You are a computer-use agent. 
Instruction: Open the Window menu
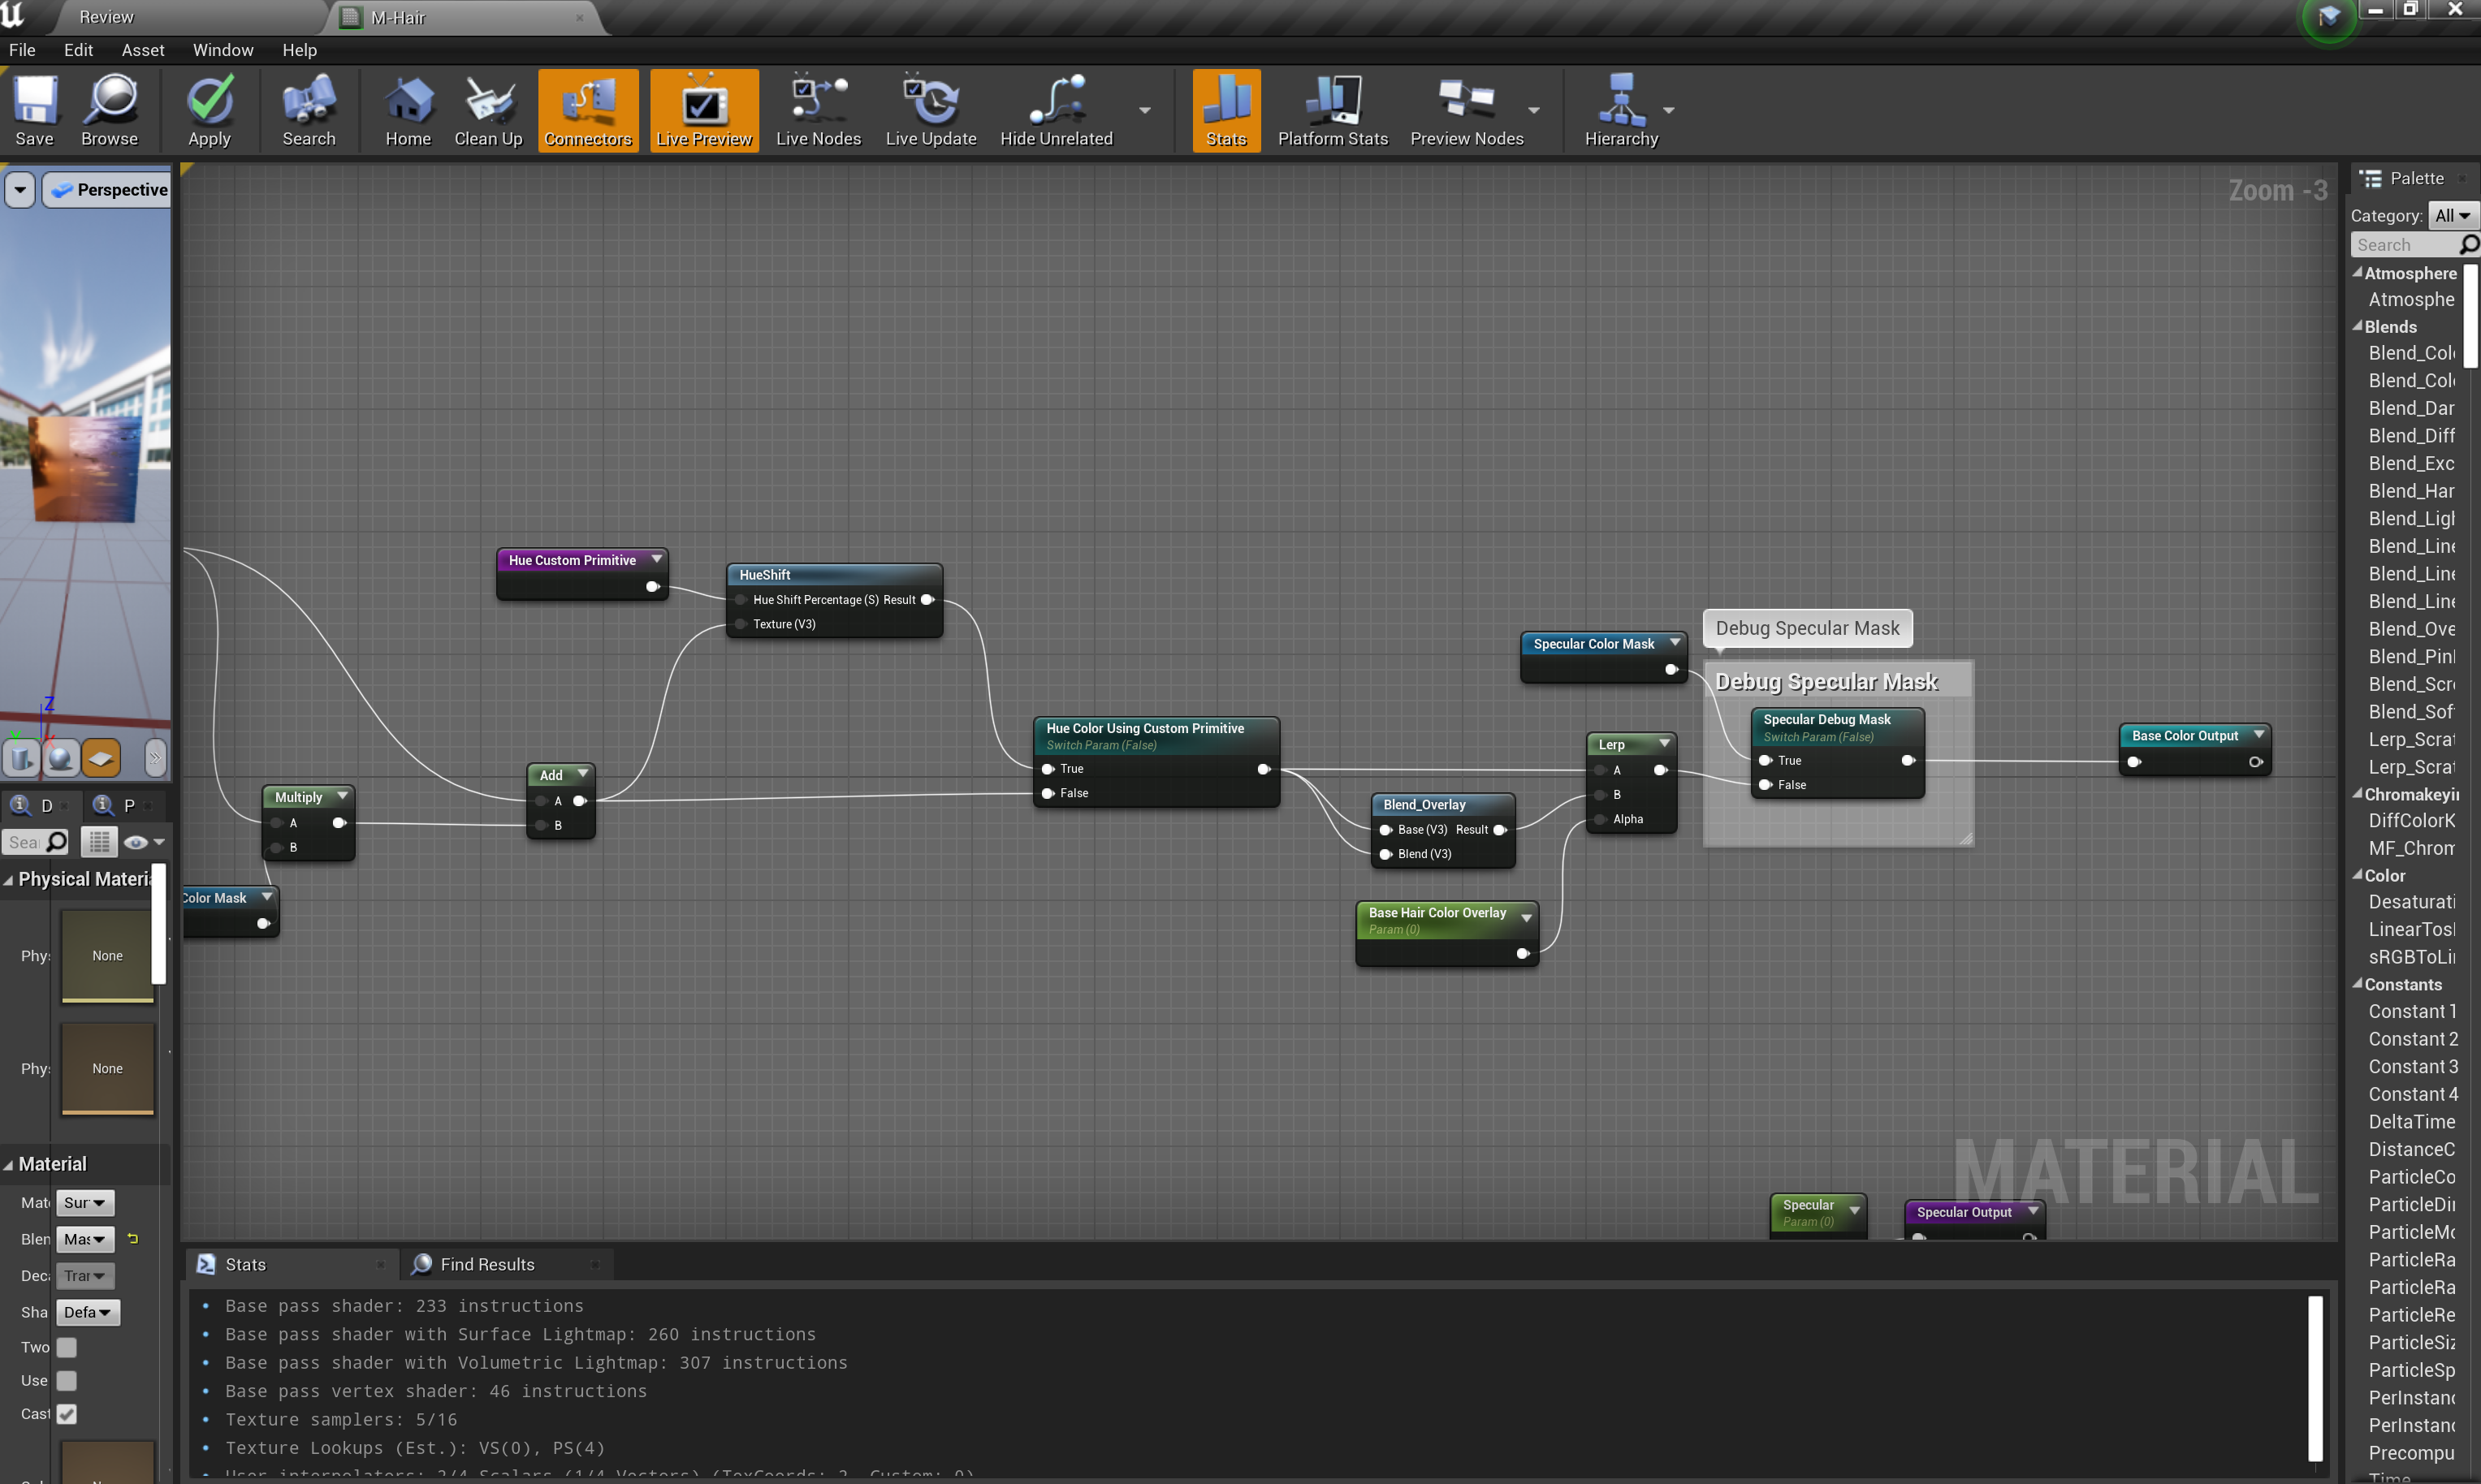(223, 50)
